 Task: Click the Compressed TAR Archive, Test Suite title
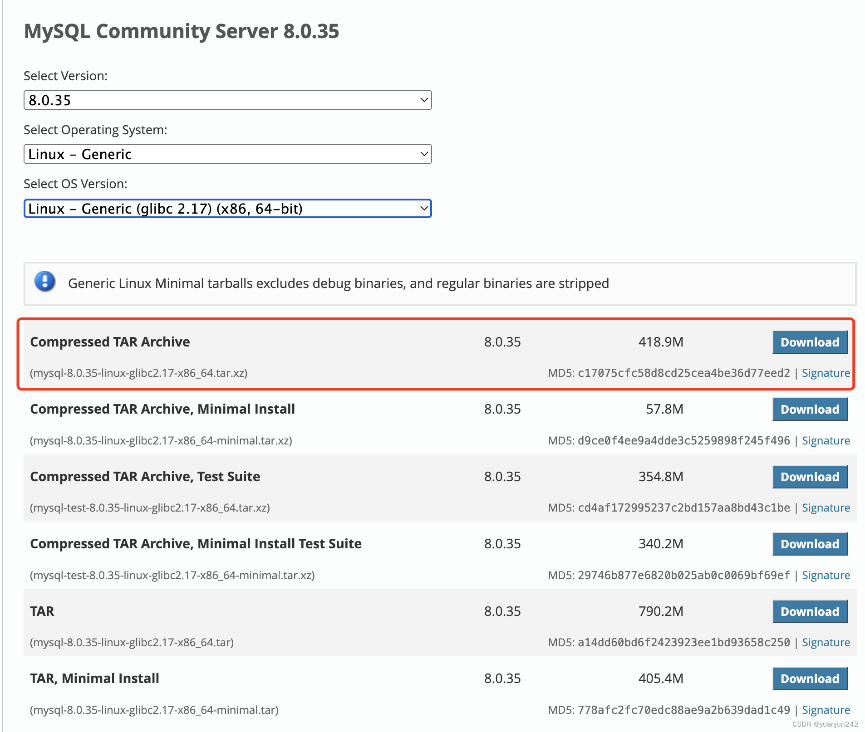(x=145, y=477)
